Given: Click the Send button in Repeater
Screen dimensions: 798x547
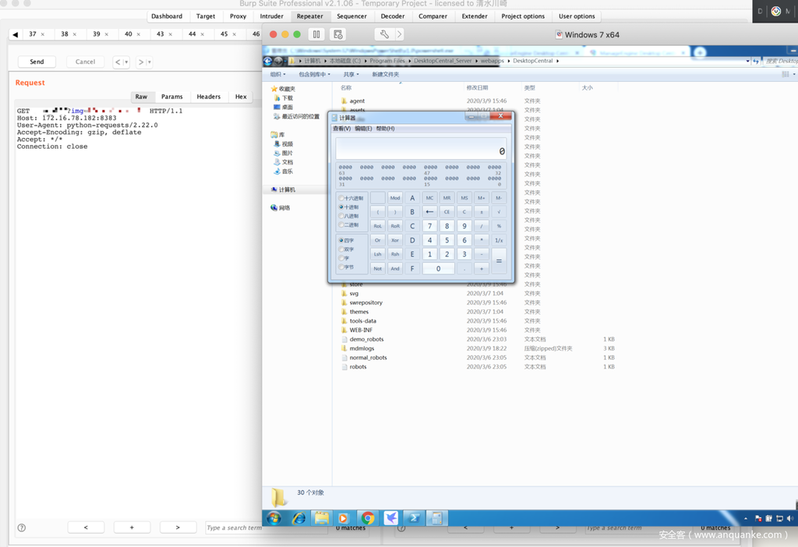Looking at the screenshot, I should coord(37,62).
